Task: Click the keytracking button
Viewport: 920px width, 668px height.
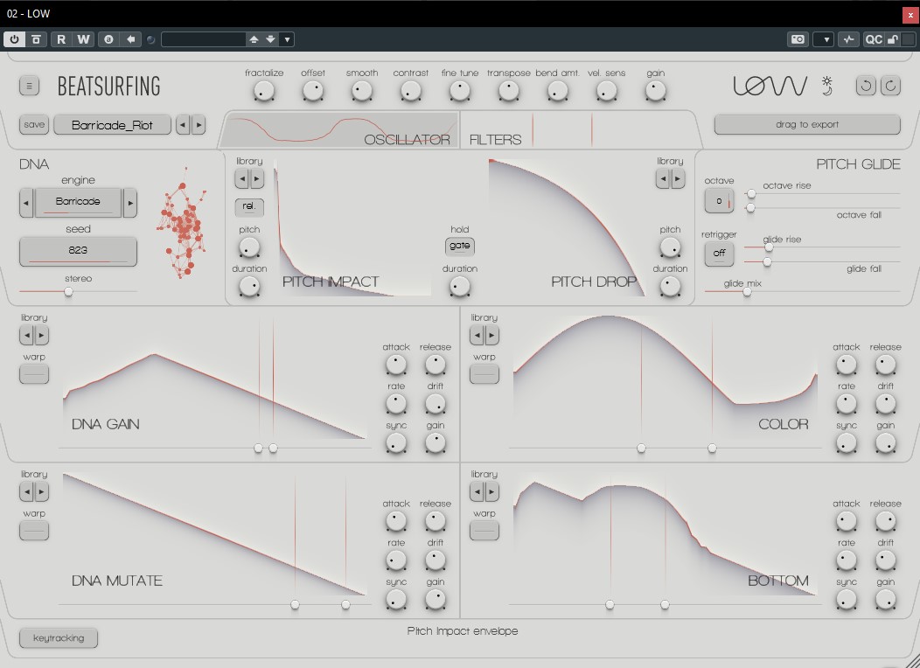Action: 59,638
